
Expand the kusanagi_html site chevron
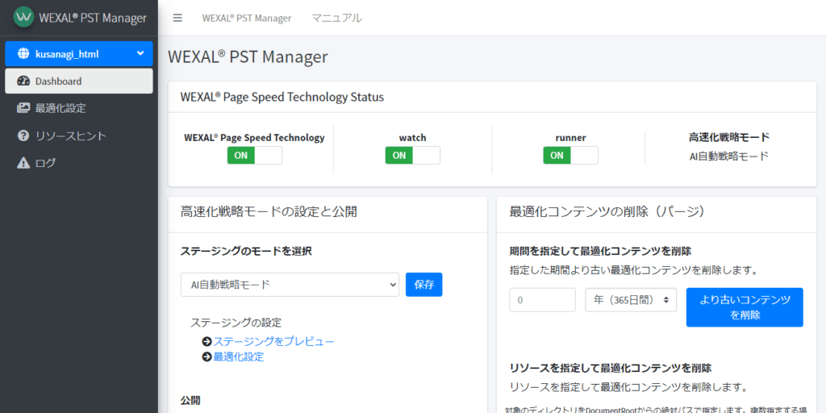click(x=140, y=53)
